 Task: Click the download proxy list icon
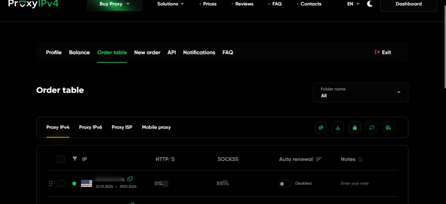pos(338,128)
